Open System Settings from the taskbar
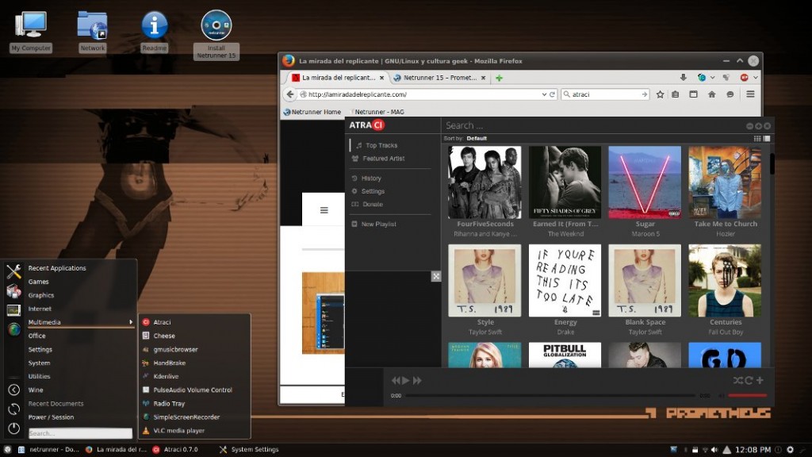812x457 pixels. [249, 450]
